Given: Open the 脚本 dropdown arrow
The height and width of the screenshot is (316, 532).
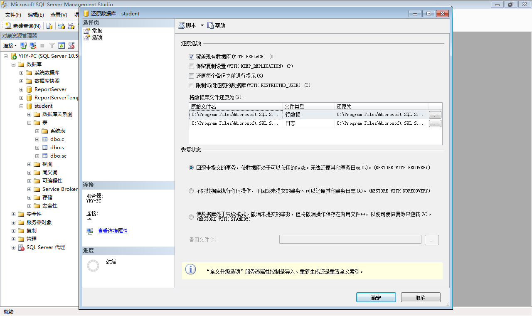Looking at the screenshot, I should click(x=202, y=25).
